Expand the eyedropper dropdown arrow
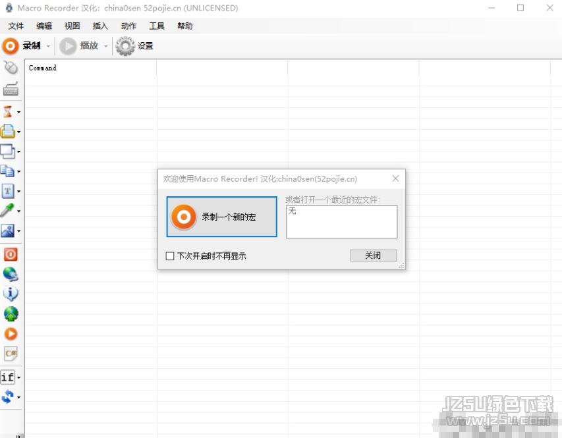This screenshot has width=562, height=438. (18, 211)
